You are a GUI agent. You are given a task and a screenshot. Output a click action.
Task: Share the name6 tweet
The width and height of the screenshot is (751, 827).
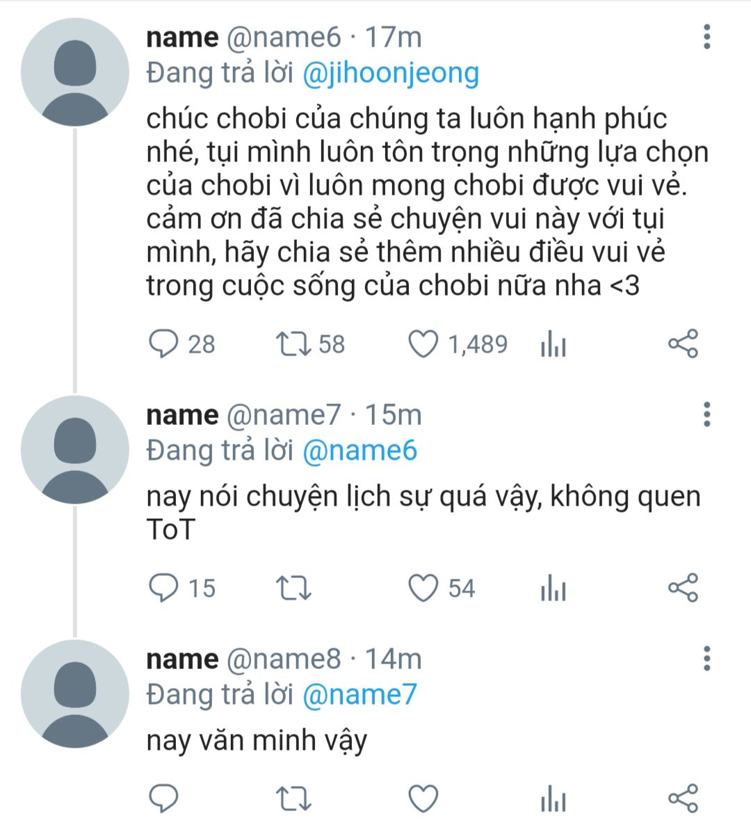coord(683,344)
